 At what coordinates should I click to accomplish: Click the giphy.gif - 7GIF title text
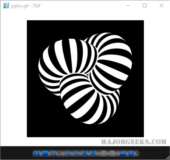26,6
